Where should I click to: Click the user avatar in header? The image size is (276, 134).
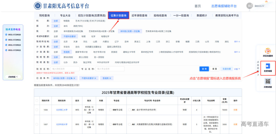click(x=250, y=6)
